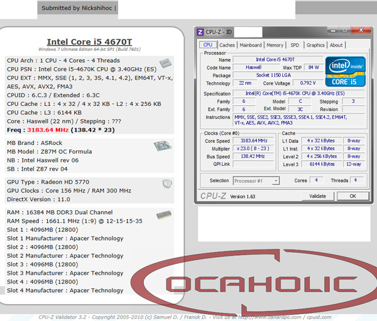Click the RAM module icon beside RAM row
This screenshot has width=377, height=321.
pos(164,215)
